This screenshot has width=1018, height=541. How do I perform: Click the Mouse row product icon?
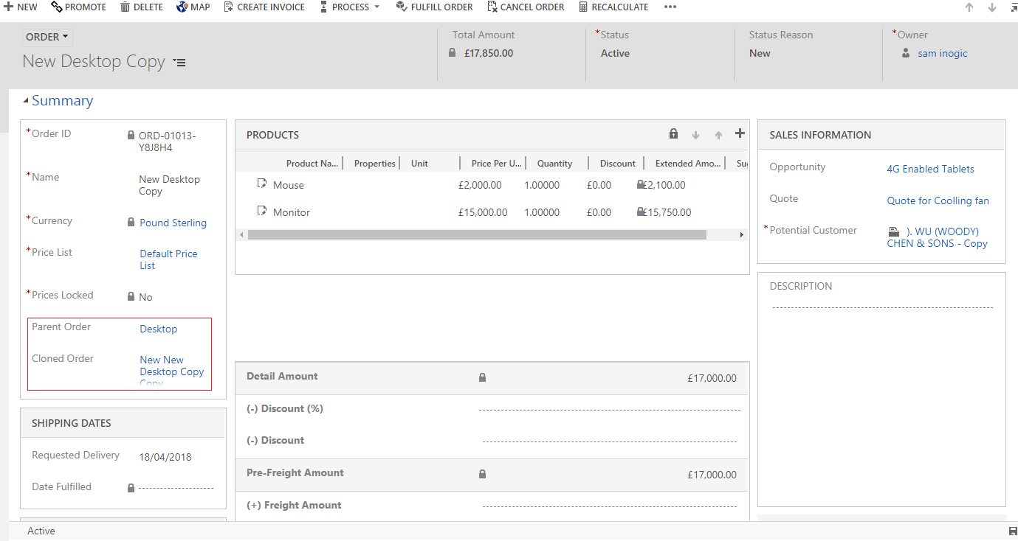click(261, 184)
